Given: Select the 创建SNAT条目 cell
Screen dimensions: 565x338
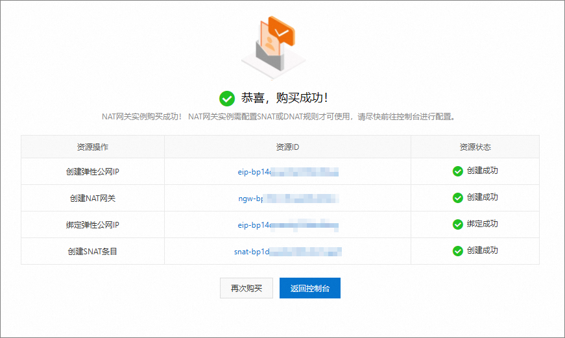Looking at the screenshot, I should [93, 252].
